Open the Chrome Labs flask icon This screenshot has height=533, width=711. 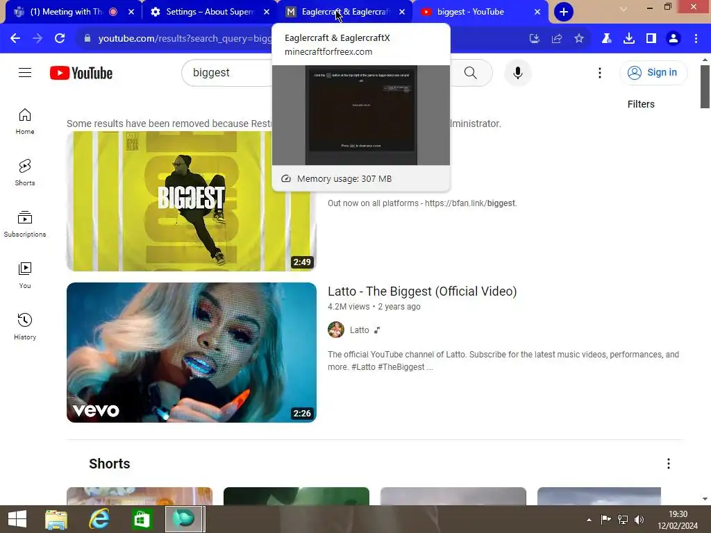pos(606,39)
